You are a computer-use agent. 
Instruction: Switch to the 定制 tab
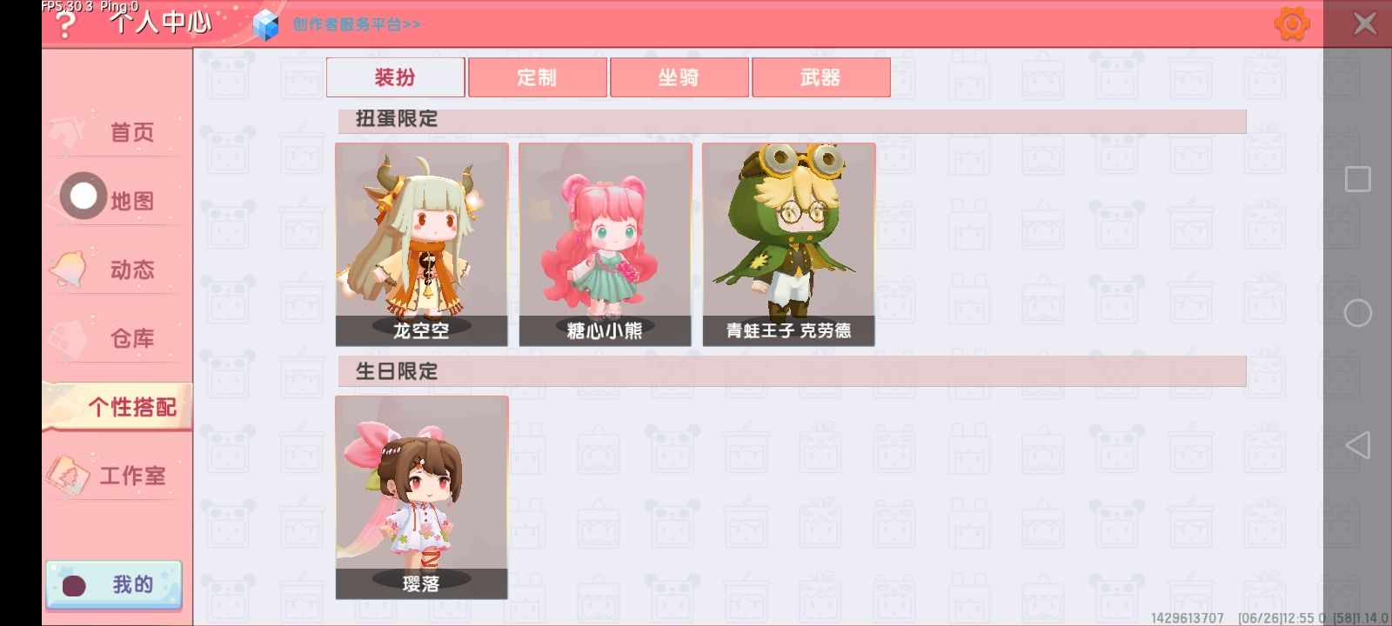[537, 77]
